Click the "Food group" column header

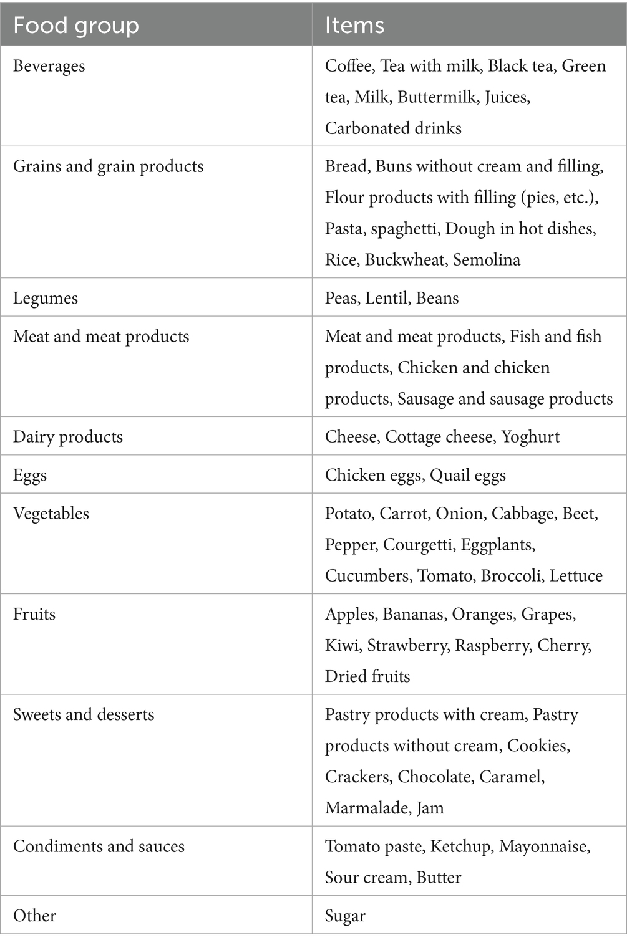[76, 26]
